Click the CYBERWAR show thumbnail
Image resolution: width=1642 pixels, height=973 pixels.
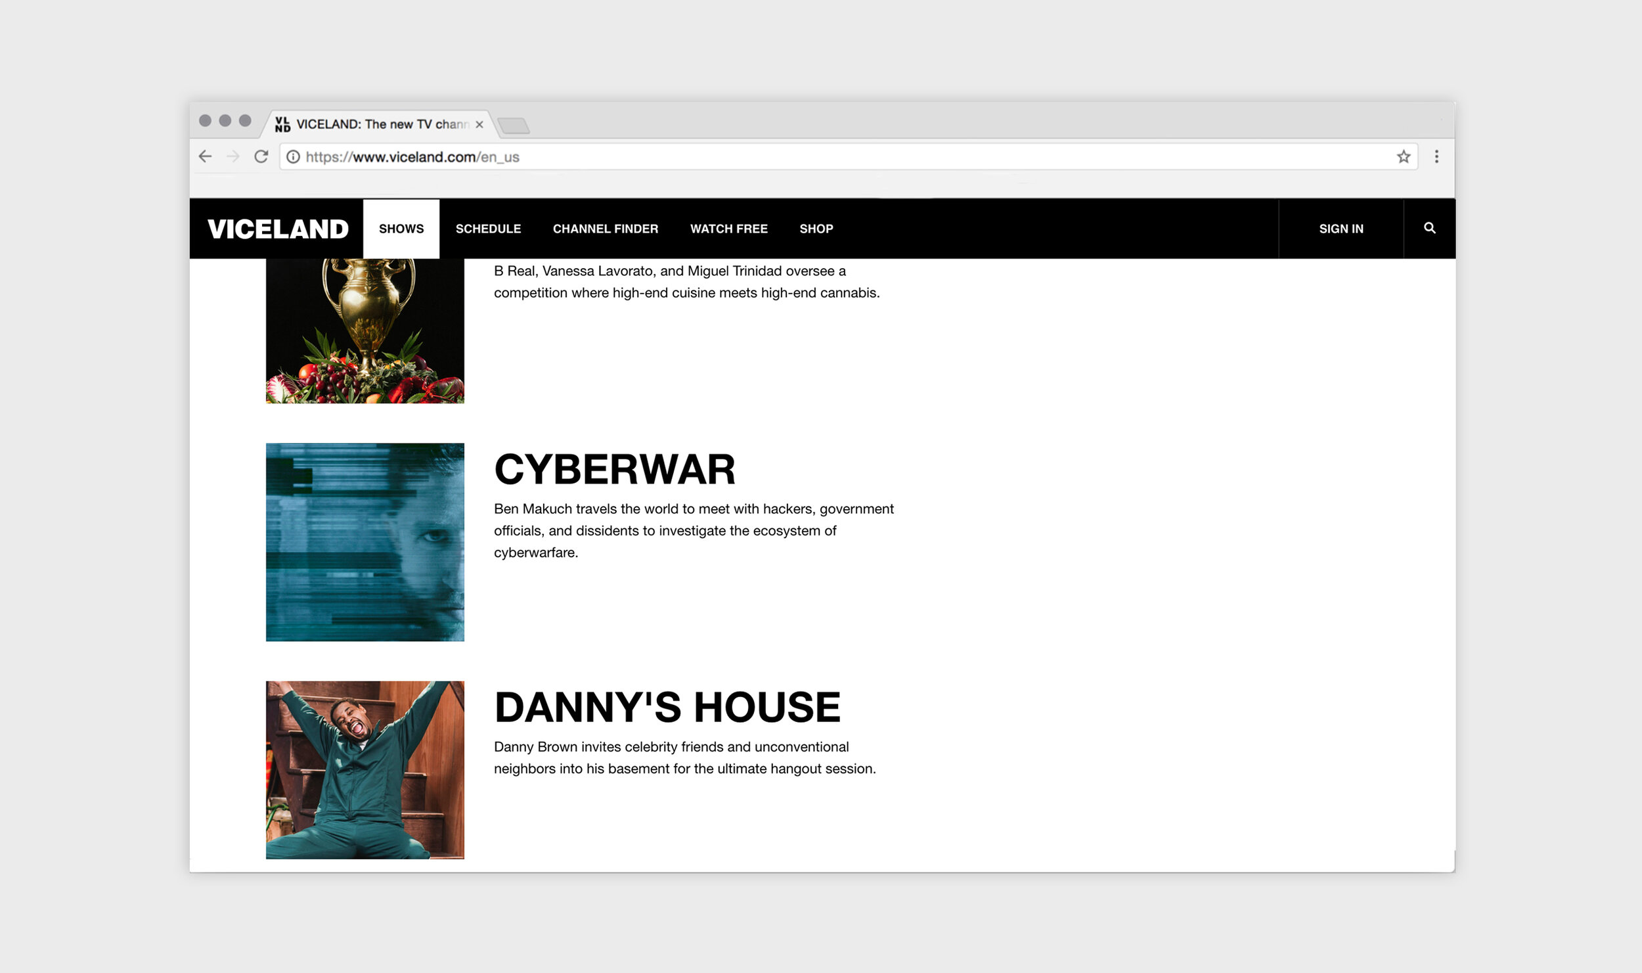point(365,541)
